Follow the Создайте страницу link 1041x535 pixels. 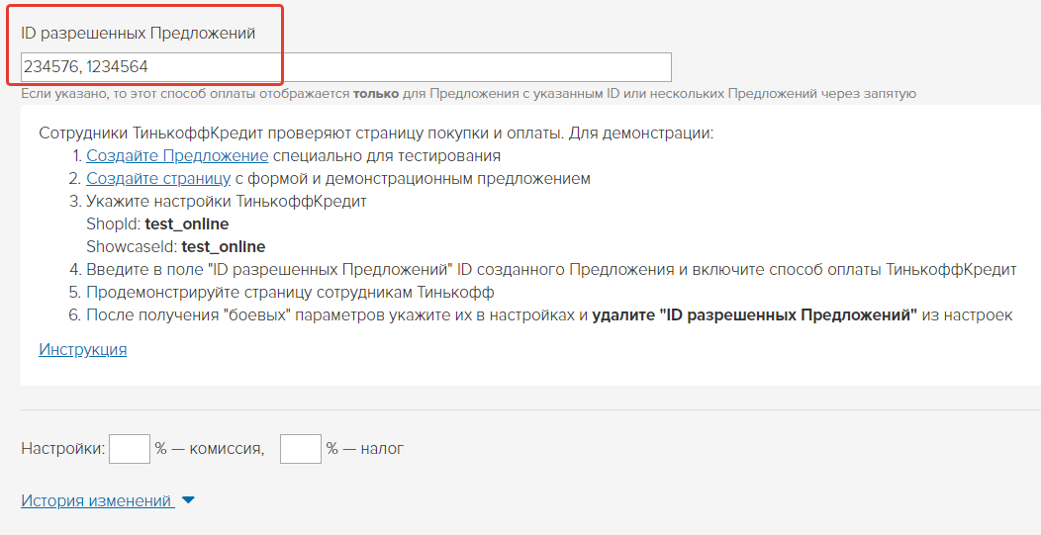point(158,179)
